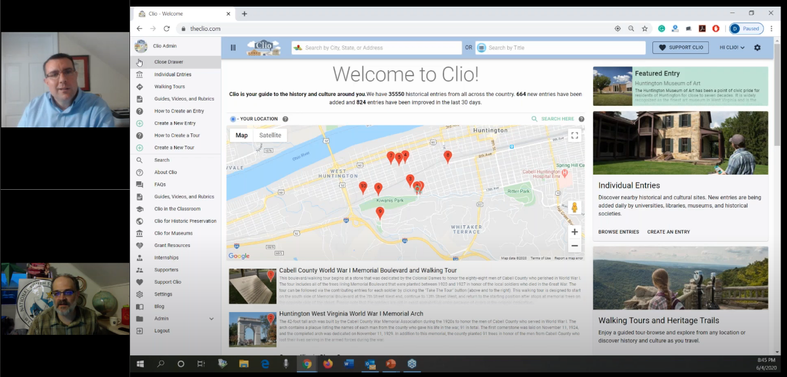Click the Walking Tours direction icon
Viewport: 787px width, 377px height.
tap(139, 87)
